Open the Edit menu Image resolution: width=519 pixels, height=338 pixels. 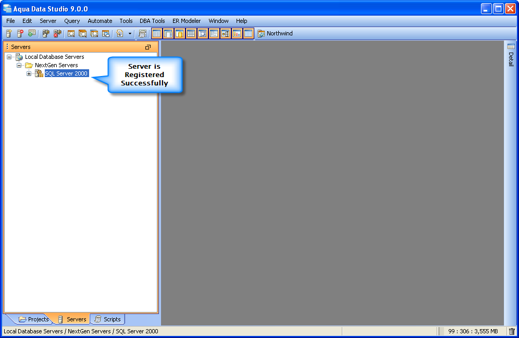coord(27,21)
